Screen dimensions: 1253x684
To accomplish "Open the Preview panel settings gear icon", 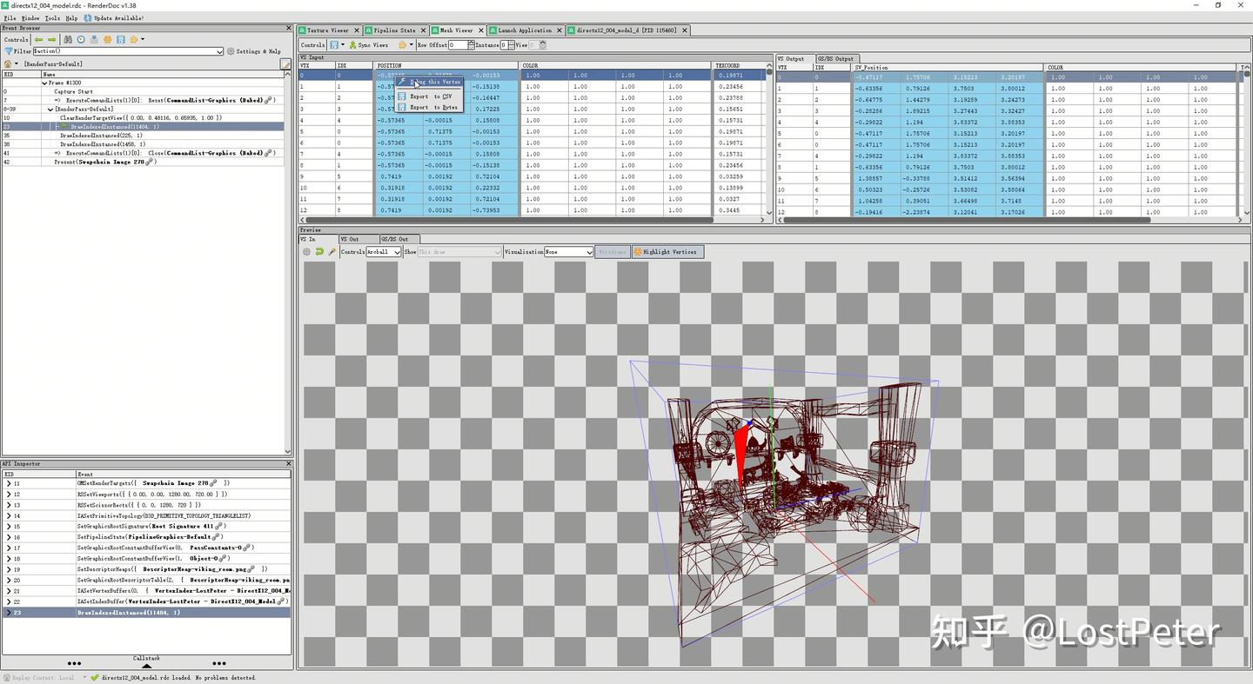I will coord(307,252).
